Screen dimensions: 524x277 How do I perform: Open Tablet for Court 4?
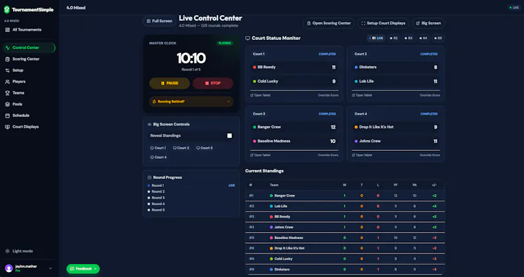click(x=362, y=155)
